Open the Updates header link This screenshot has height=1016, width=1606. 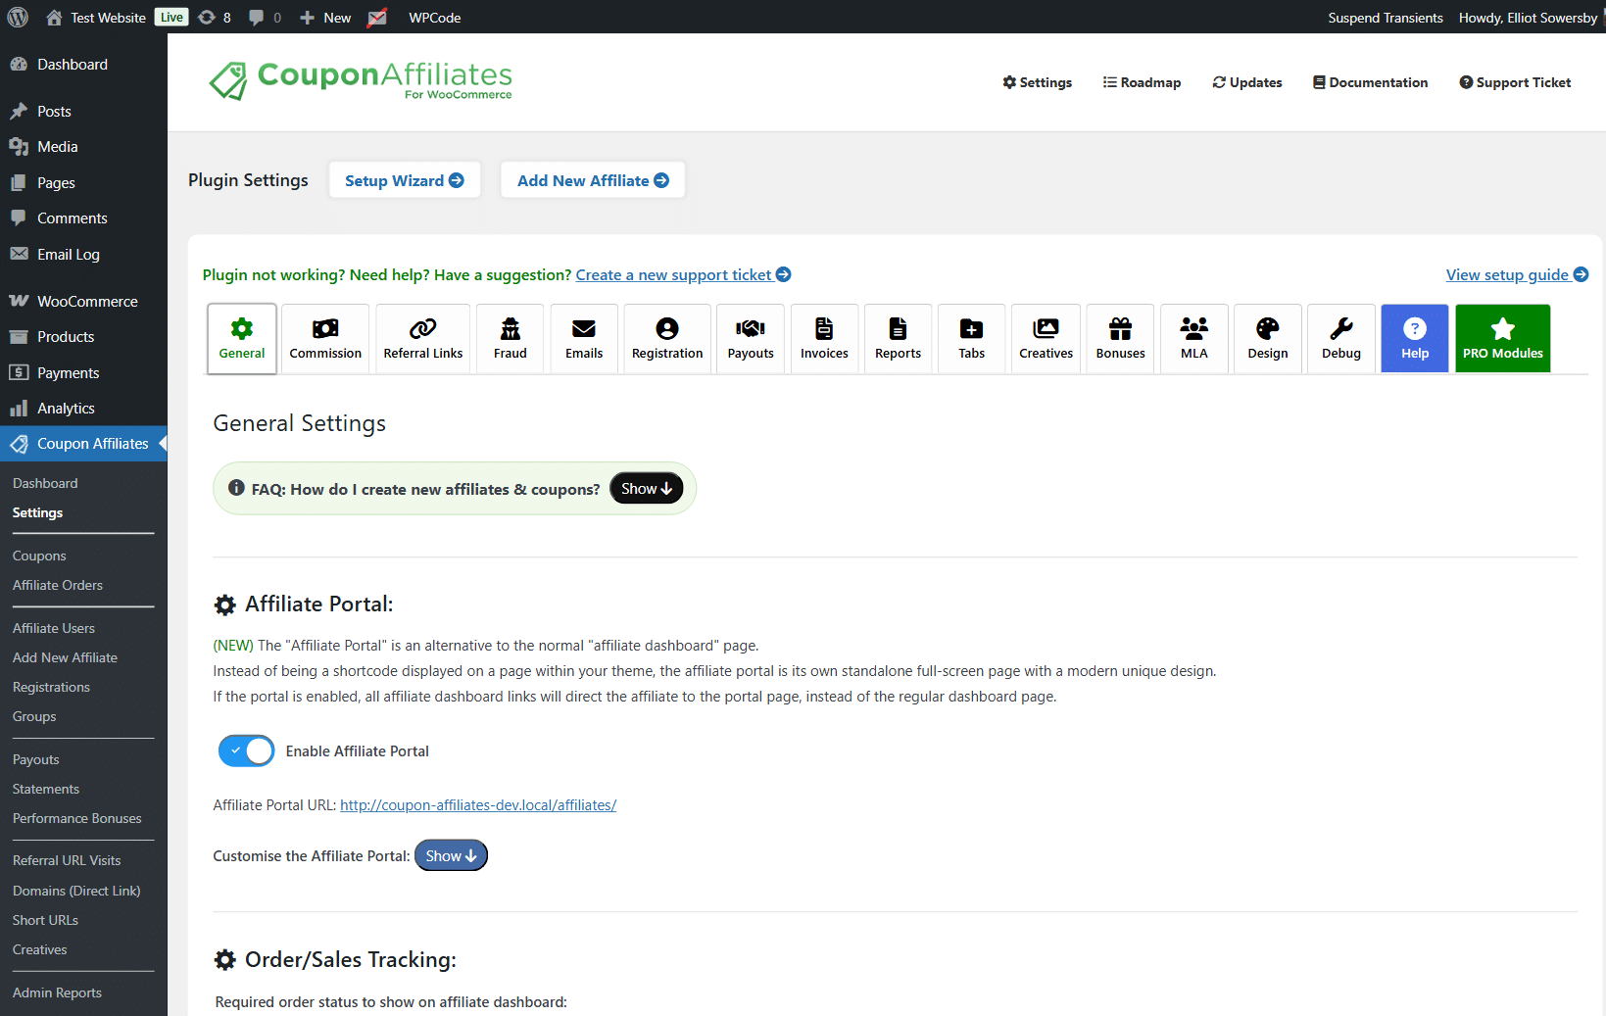1247,82
